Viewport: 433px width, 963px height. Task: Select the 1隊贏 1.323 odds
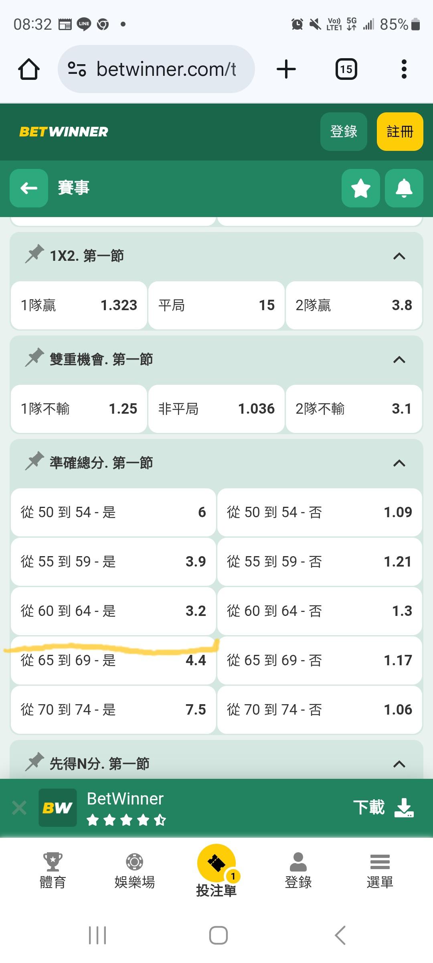pyautogui.click(x=79, y=305)
